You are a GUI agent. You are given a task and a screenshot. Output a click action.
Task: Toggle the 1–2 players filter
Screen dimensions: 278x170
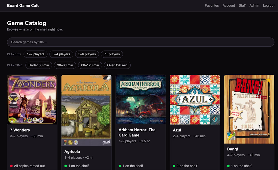(x=35, y=54)
